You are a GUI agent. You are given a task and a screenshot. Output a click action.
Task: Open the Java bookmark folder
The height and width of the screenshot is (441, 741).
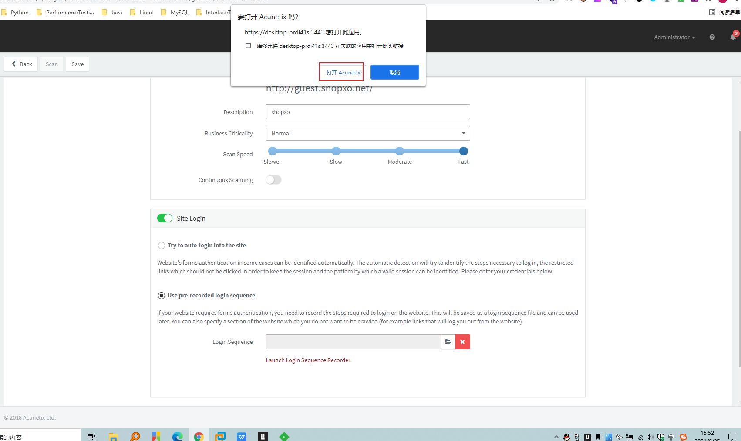112,12
